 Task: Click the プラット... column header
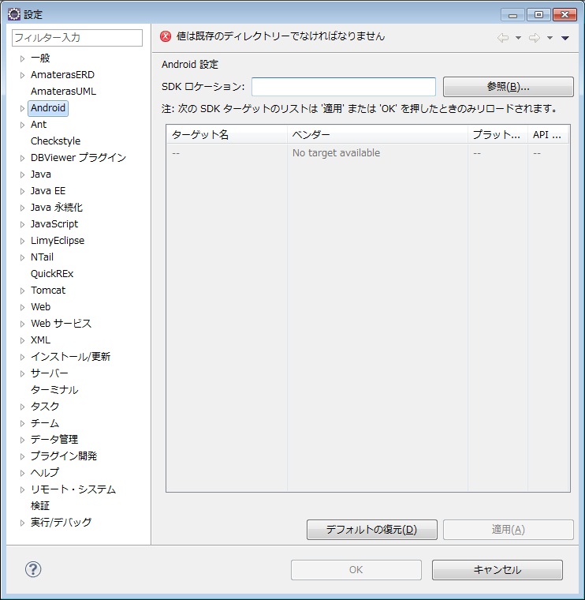point(497,135)
